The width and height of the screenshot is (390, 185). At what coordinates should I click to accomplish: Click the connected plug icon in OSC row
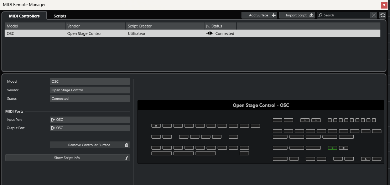[x=210, y=34]
